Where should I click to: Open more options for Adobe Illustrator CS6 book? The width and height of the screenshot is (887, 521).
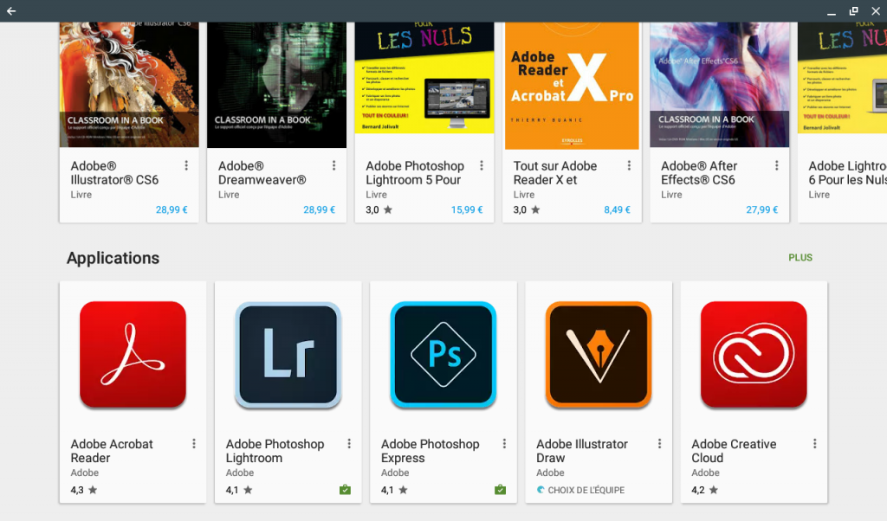click(186, 165)
